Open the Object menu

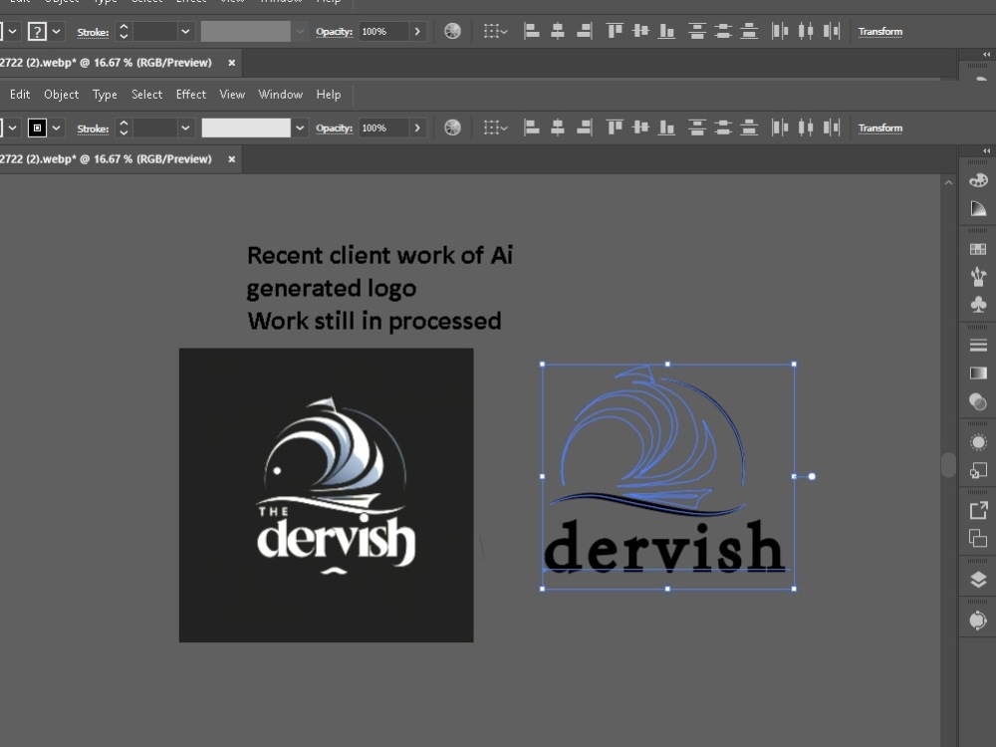pos(61,94)
